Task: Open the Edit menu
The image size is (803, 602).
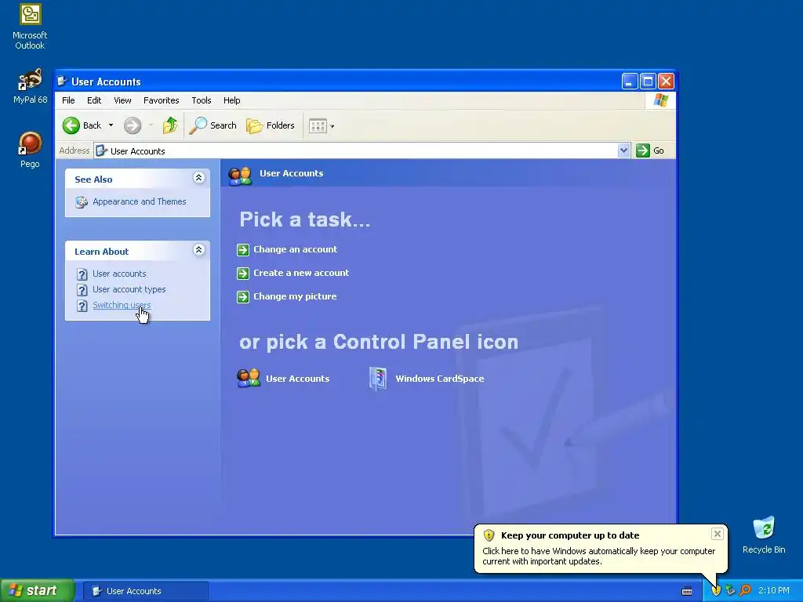Action: (94, 100)
